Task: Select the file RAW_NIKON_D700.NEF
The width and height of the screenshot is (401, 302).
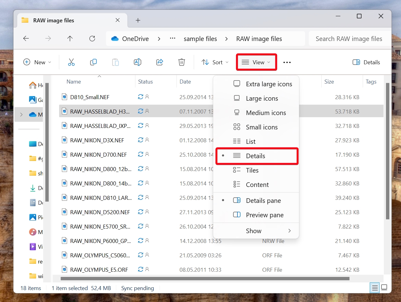Action: pos(98,155)
